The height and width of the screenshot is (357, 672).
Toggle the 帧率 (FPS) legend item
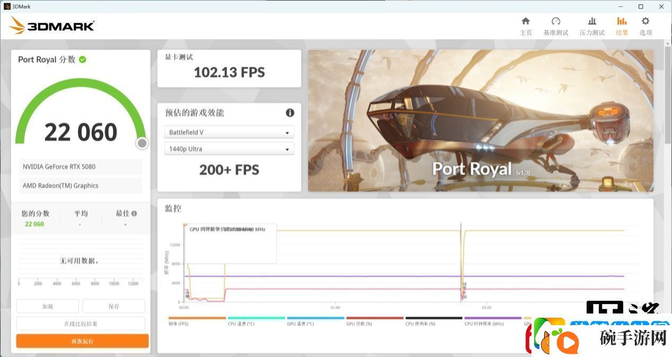(197, 321)
